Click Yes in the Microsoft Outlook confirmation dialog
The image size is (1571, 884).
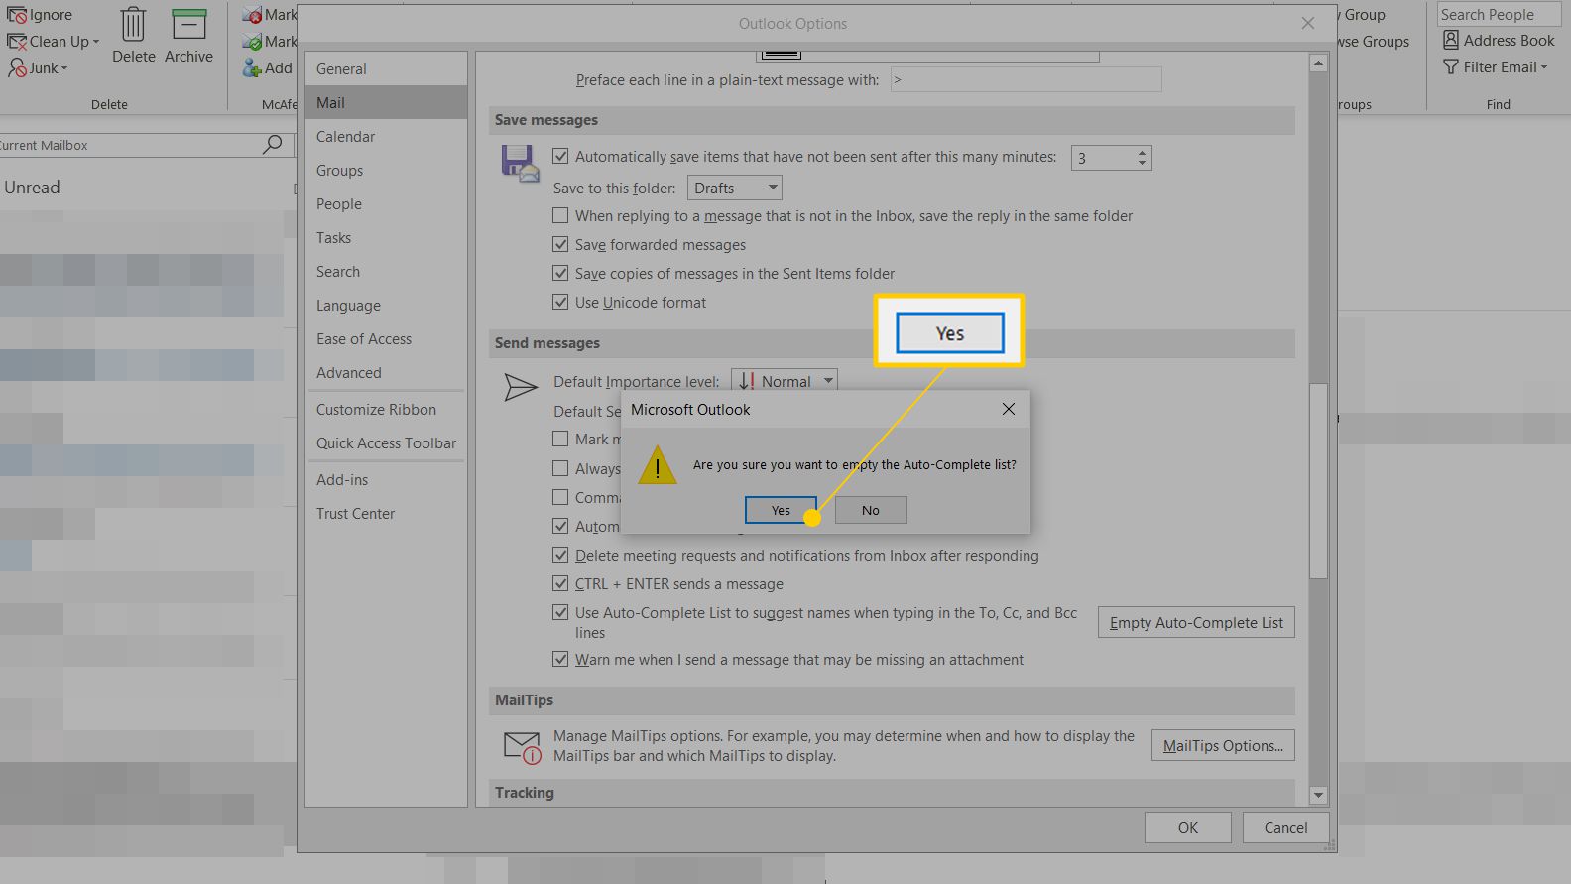[781, 510]
